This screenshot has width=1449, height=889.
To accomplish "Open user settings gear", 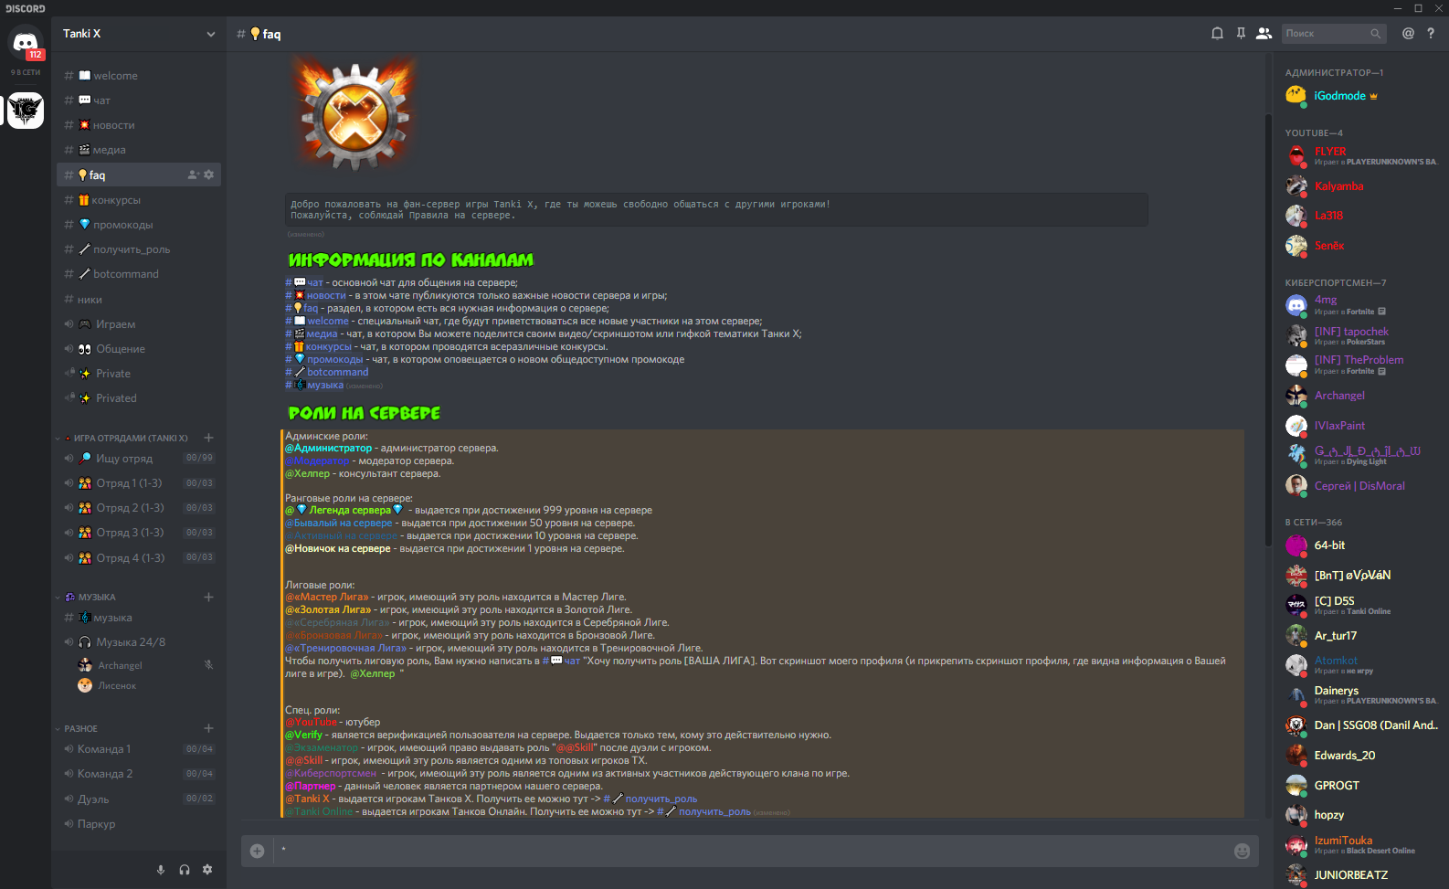I will click(x=207, y=870).
